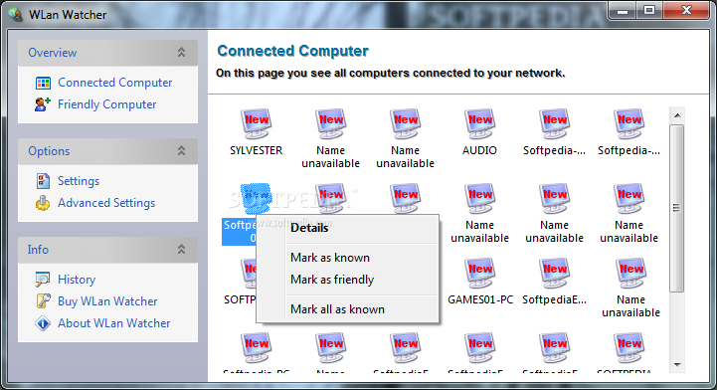Image resolution: width=717 pixels, height=390 pixels.
Task: Click the GAMES01-PC name label
Action: point(480,299)
